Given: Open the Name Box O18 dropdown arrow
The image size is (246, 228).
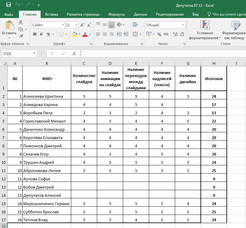Looking at the screenshot, I should point(34,53).
